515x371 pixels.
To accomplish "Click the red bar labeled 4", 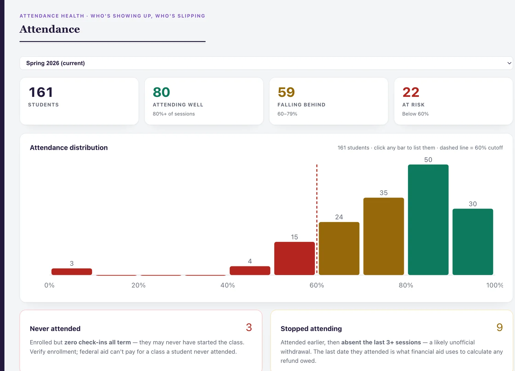I will point(250,271).
